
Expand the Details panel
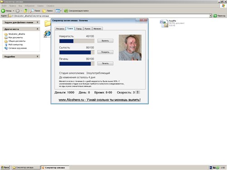click(x=37, y=57)
